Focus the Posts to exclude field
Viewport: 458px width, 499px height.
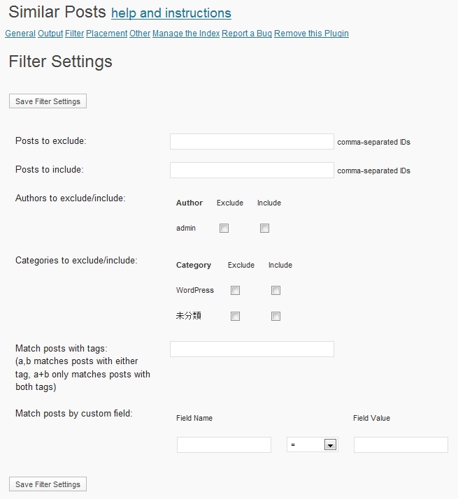click(252, 142)
